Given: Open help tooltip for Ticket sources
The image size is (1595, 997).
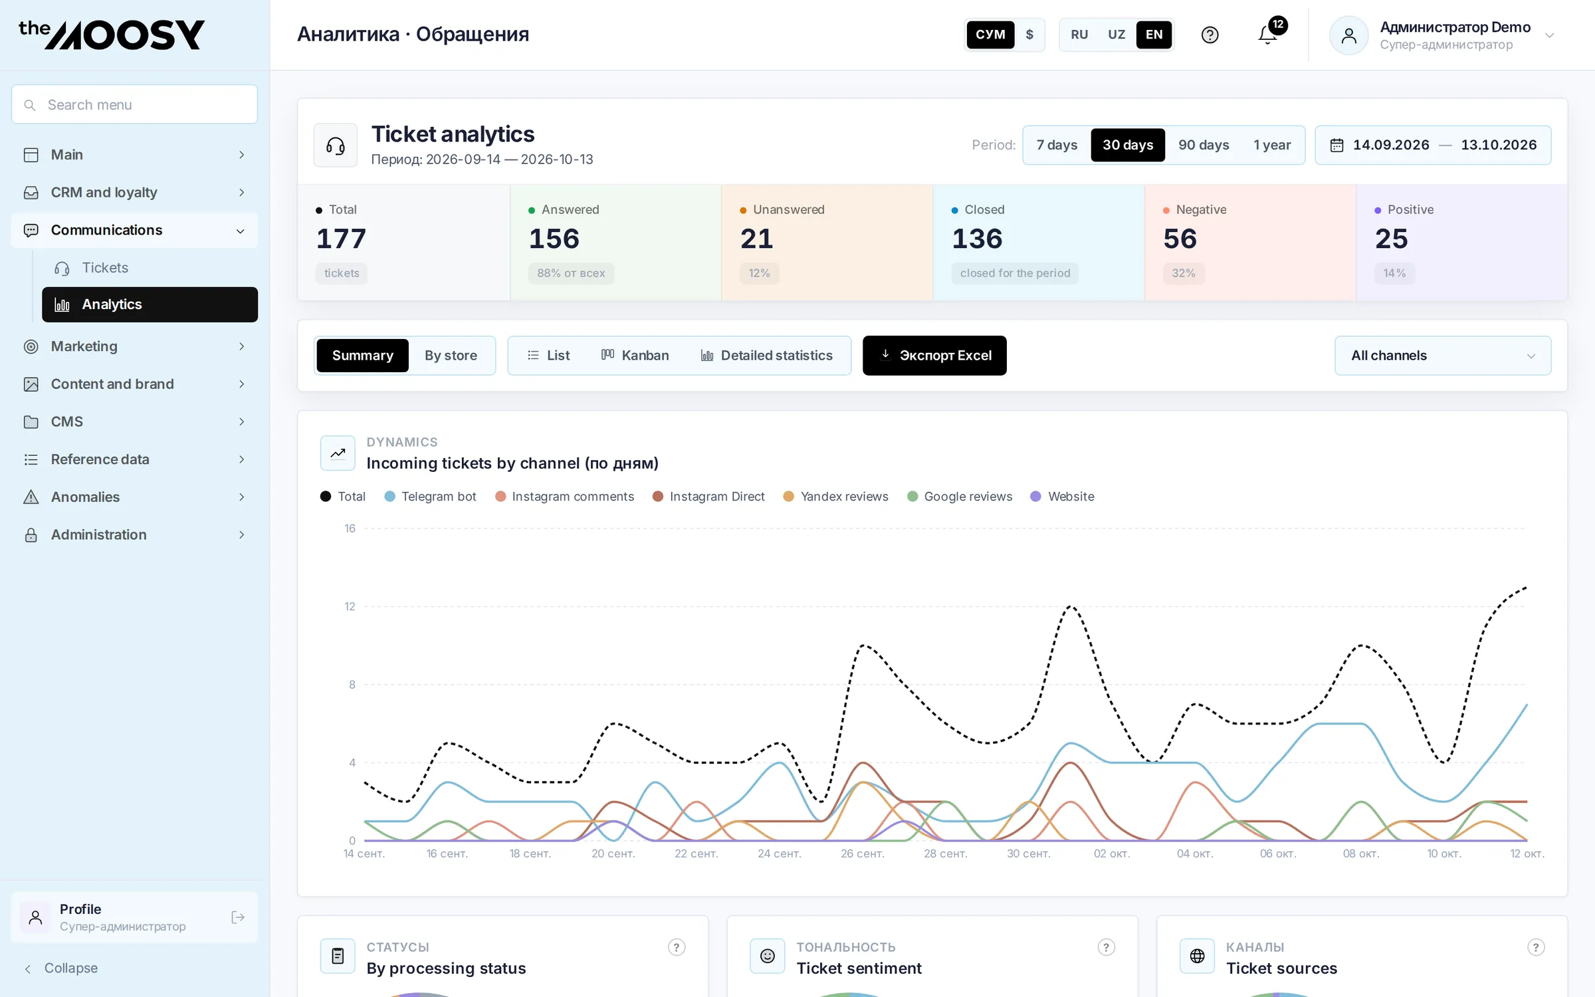Looking at the screenshot, I should (x=1535, y=947).
